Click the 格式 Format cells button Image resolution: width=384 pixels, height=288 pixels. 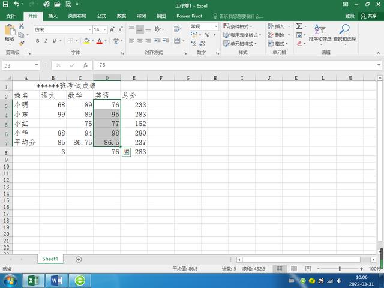pyautogui.click(x=278, y=44)
